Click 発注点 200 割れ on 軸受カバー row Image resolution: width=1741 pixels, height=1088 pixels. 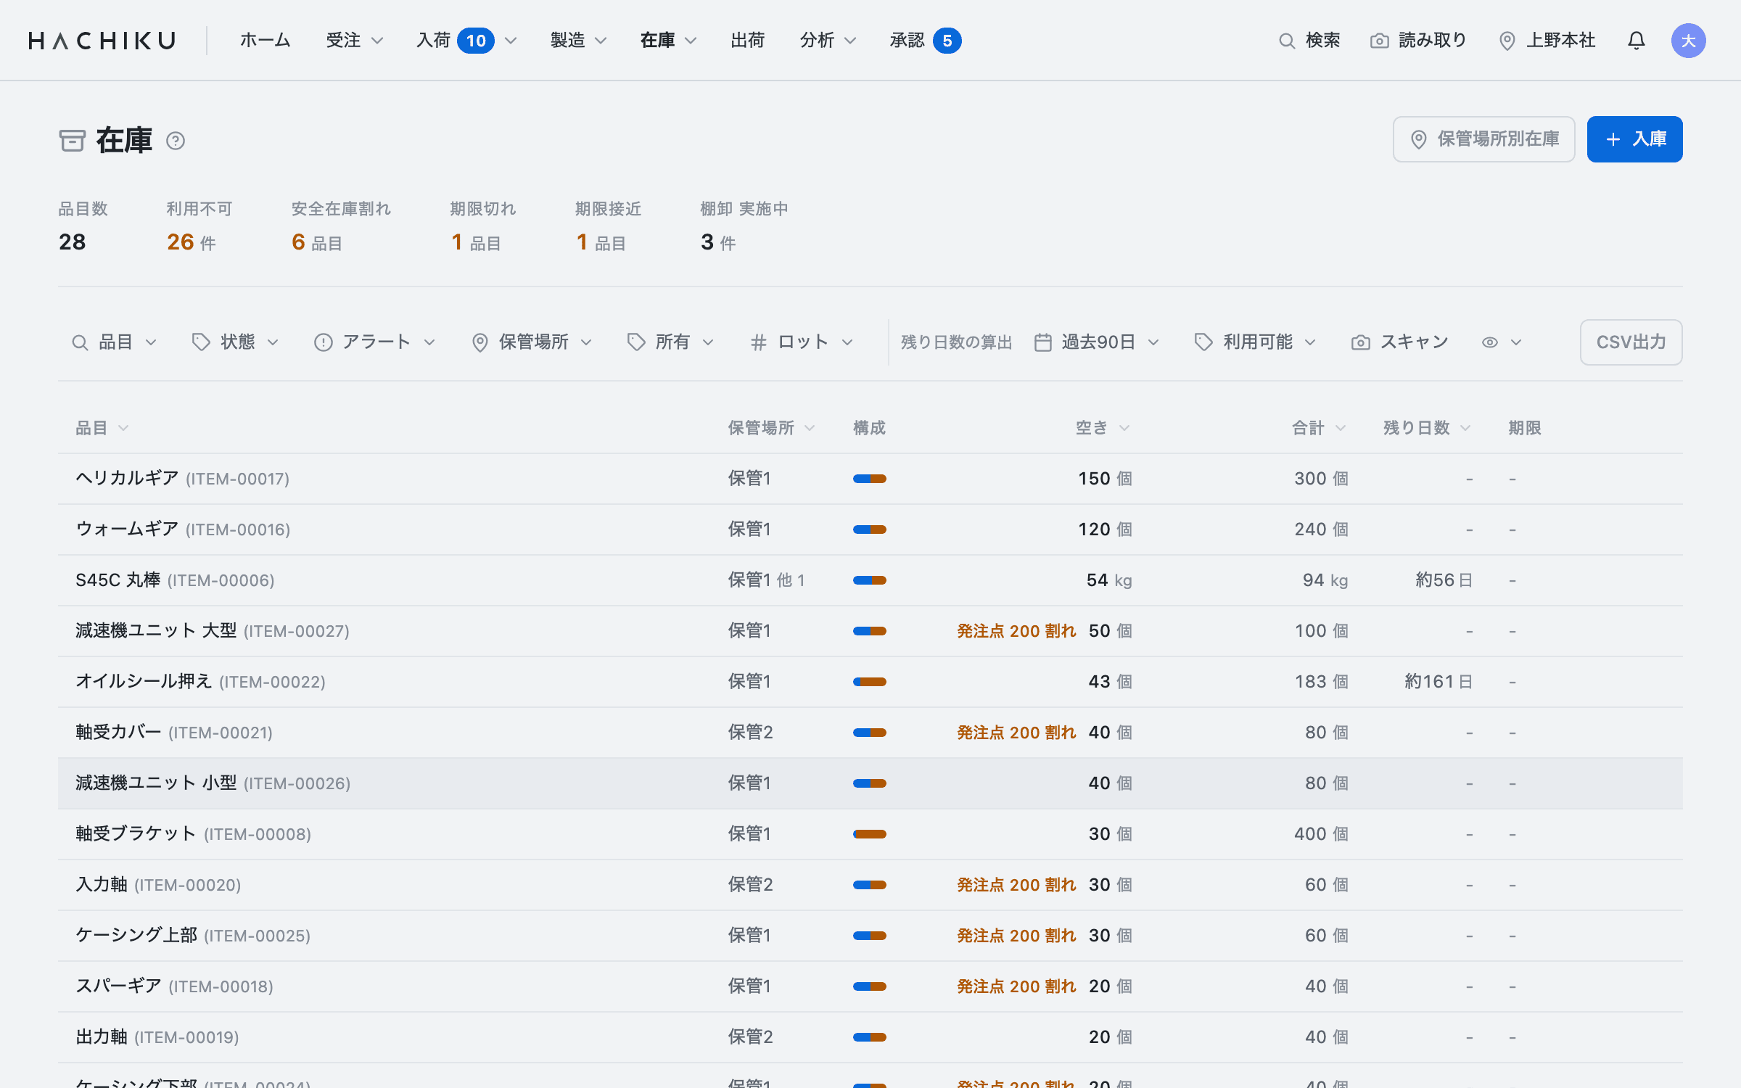(1016, 733)
